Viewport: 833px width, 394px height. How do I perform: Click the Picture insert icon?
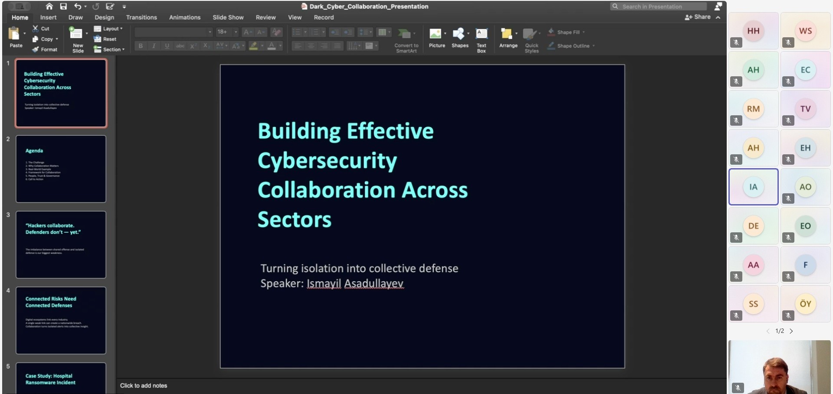coord(435,34)
